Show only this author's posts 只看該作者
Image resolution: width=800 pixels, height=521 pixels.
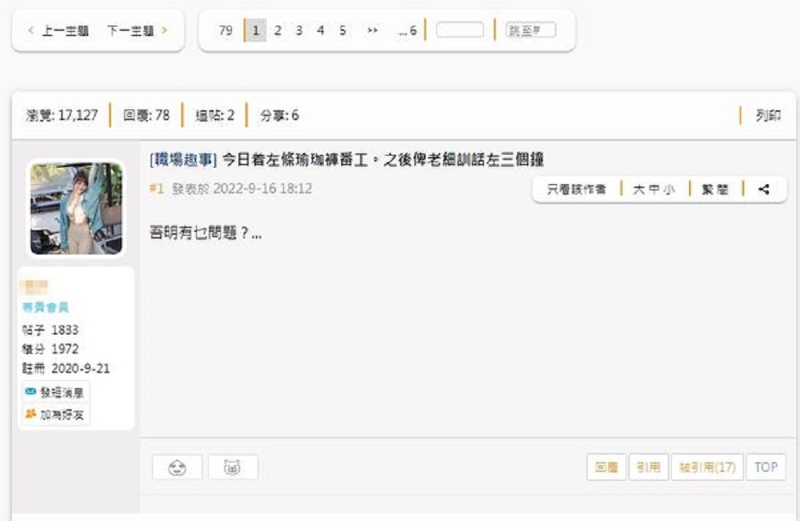[x=576, y=190]
